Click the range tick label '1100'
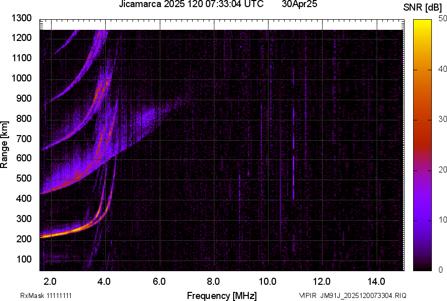 pos(21,58)
